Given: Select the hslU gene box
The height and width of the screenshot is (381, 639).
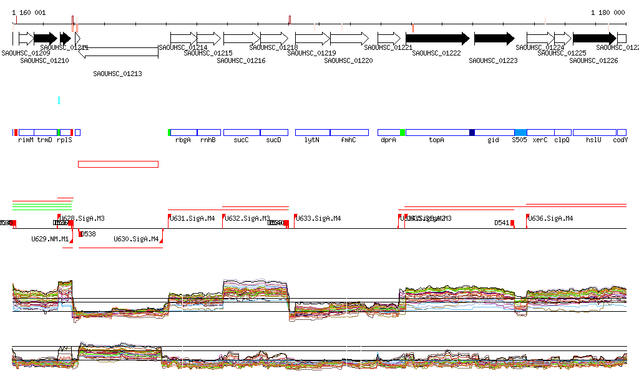Looking at the screenshot, I should [x=595, y=132].
